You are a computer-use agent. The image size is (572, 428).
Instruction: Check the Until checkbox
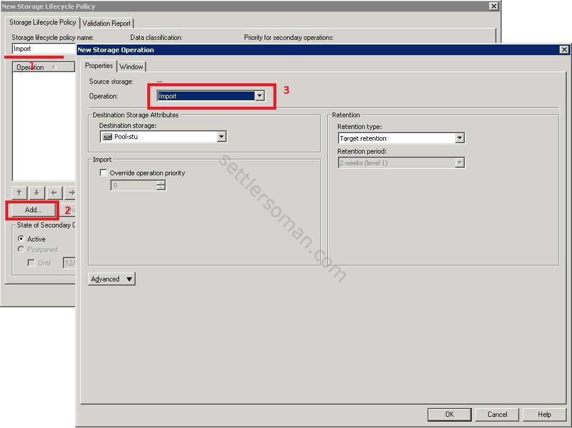31,263
